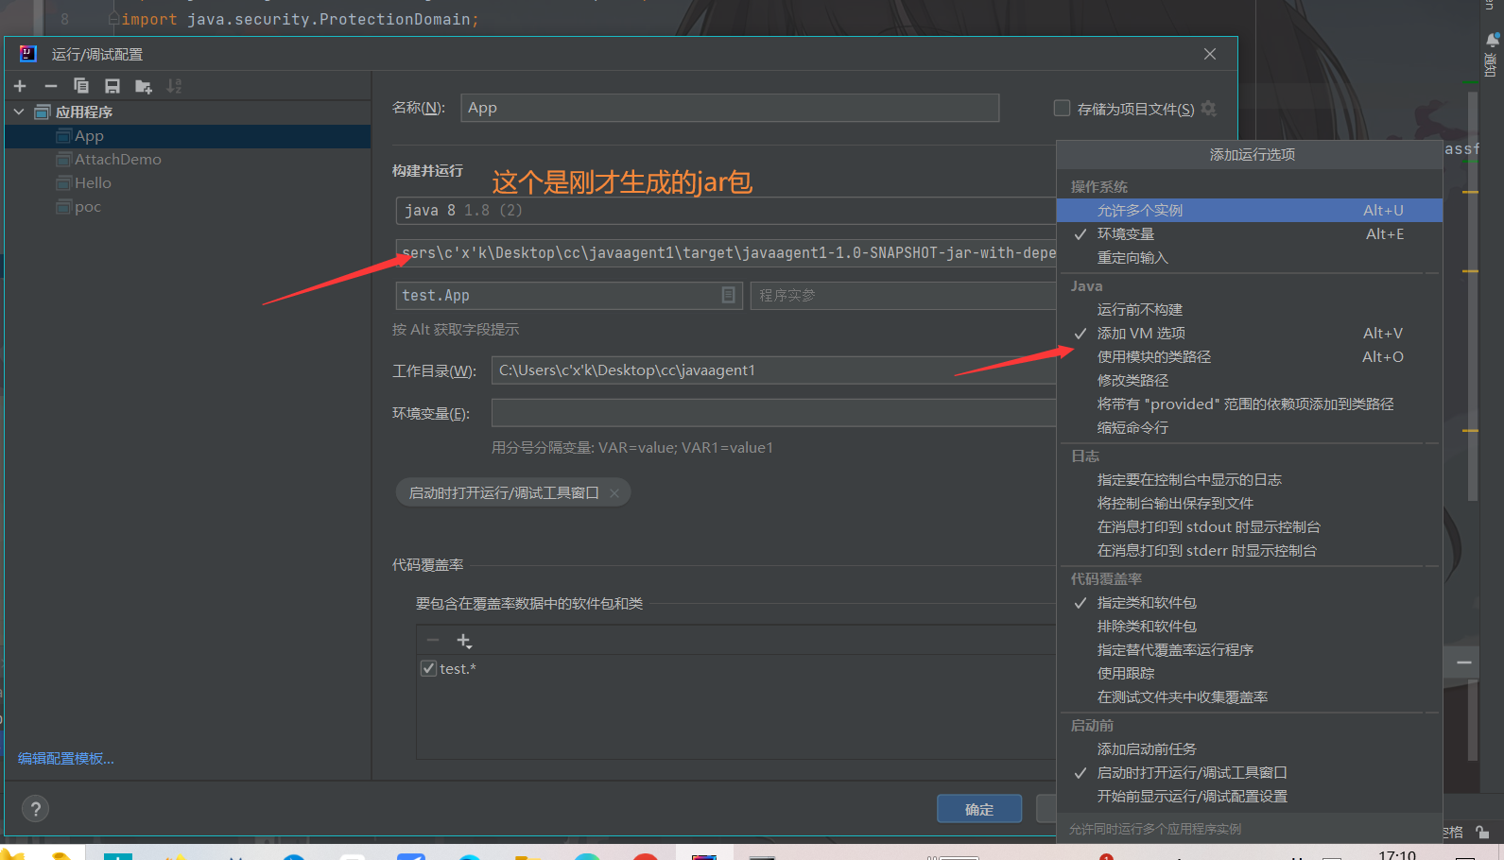1504x860 pixels.
Task: Toggle 启动时打开运行/调试工具窗口 menu option
Action: [1250, 772]
